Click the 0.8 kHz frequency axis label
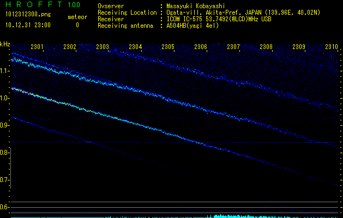 pos(4,153)
